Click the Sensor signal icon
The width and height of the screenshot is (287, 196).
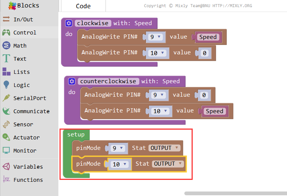tap(6, 124)
